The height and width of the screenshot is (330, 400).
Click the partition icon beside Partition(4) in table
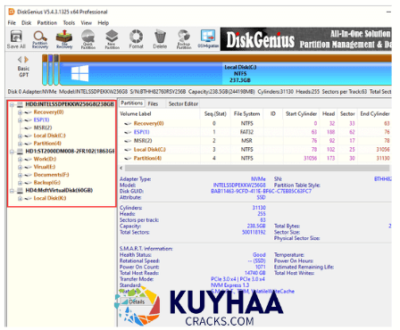128,158
